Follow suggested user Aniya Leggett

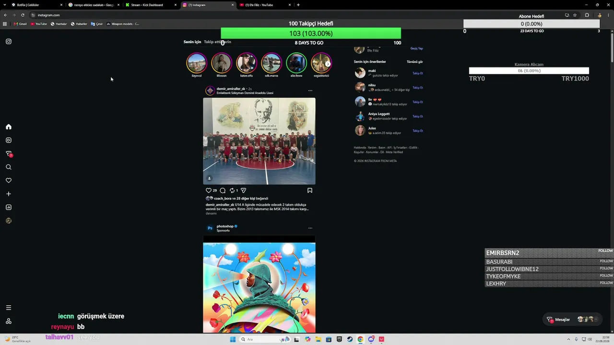pyautogui.click(x=418, y=116)
